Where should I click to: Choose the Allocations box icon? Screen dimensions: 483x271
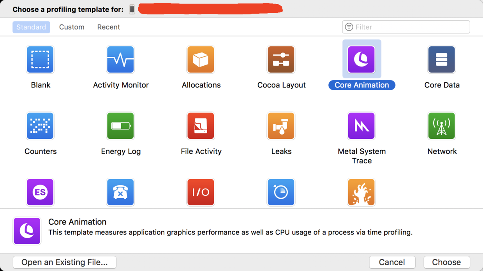click(x=201, y=59)
